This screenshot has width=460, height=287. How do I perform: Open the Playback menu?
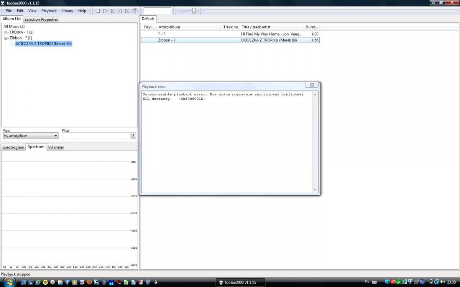(x=49, y=11)
